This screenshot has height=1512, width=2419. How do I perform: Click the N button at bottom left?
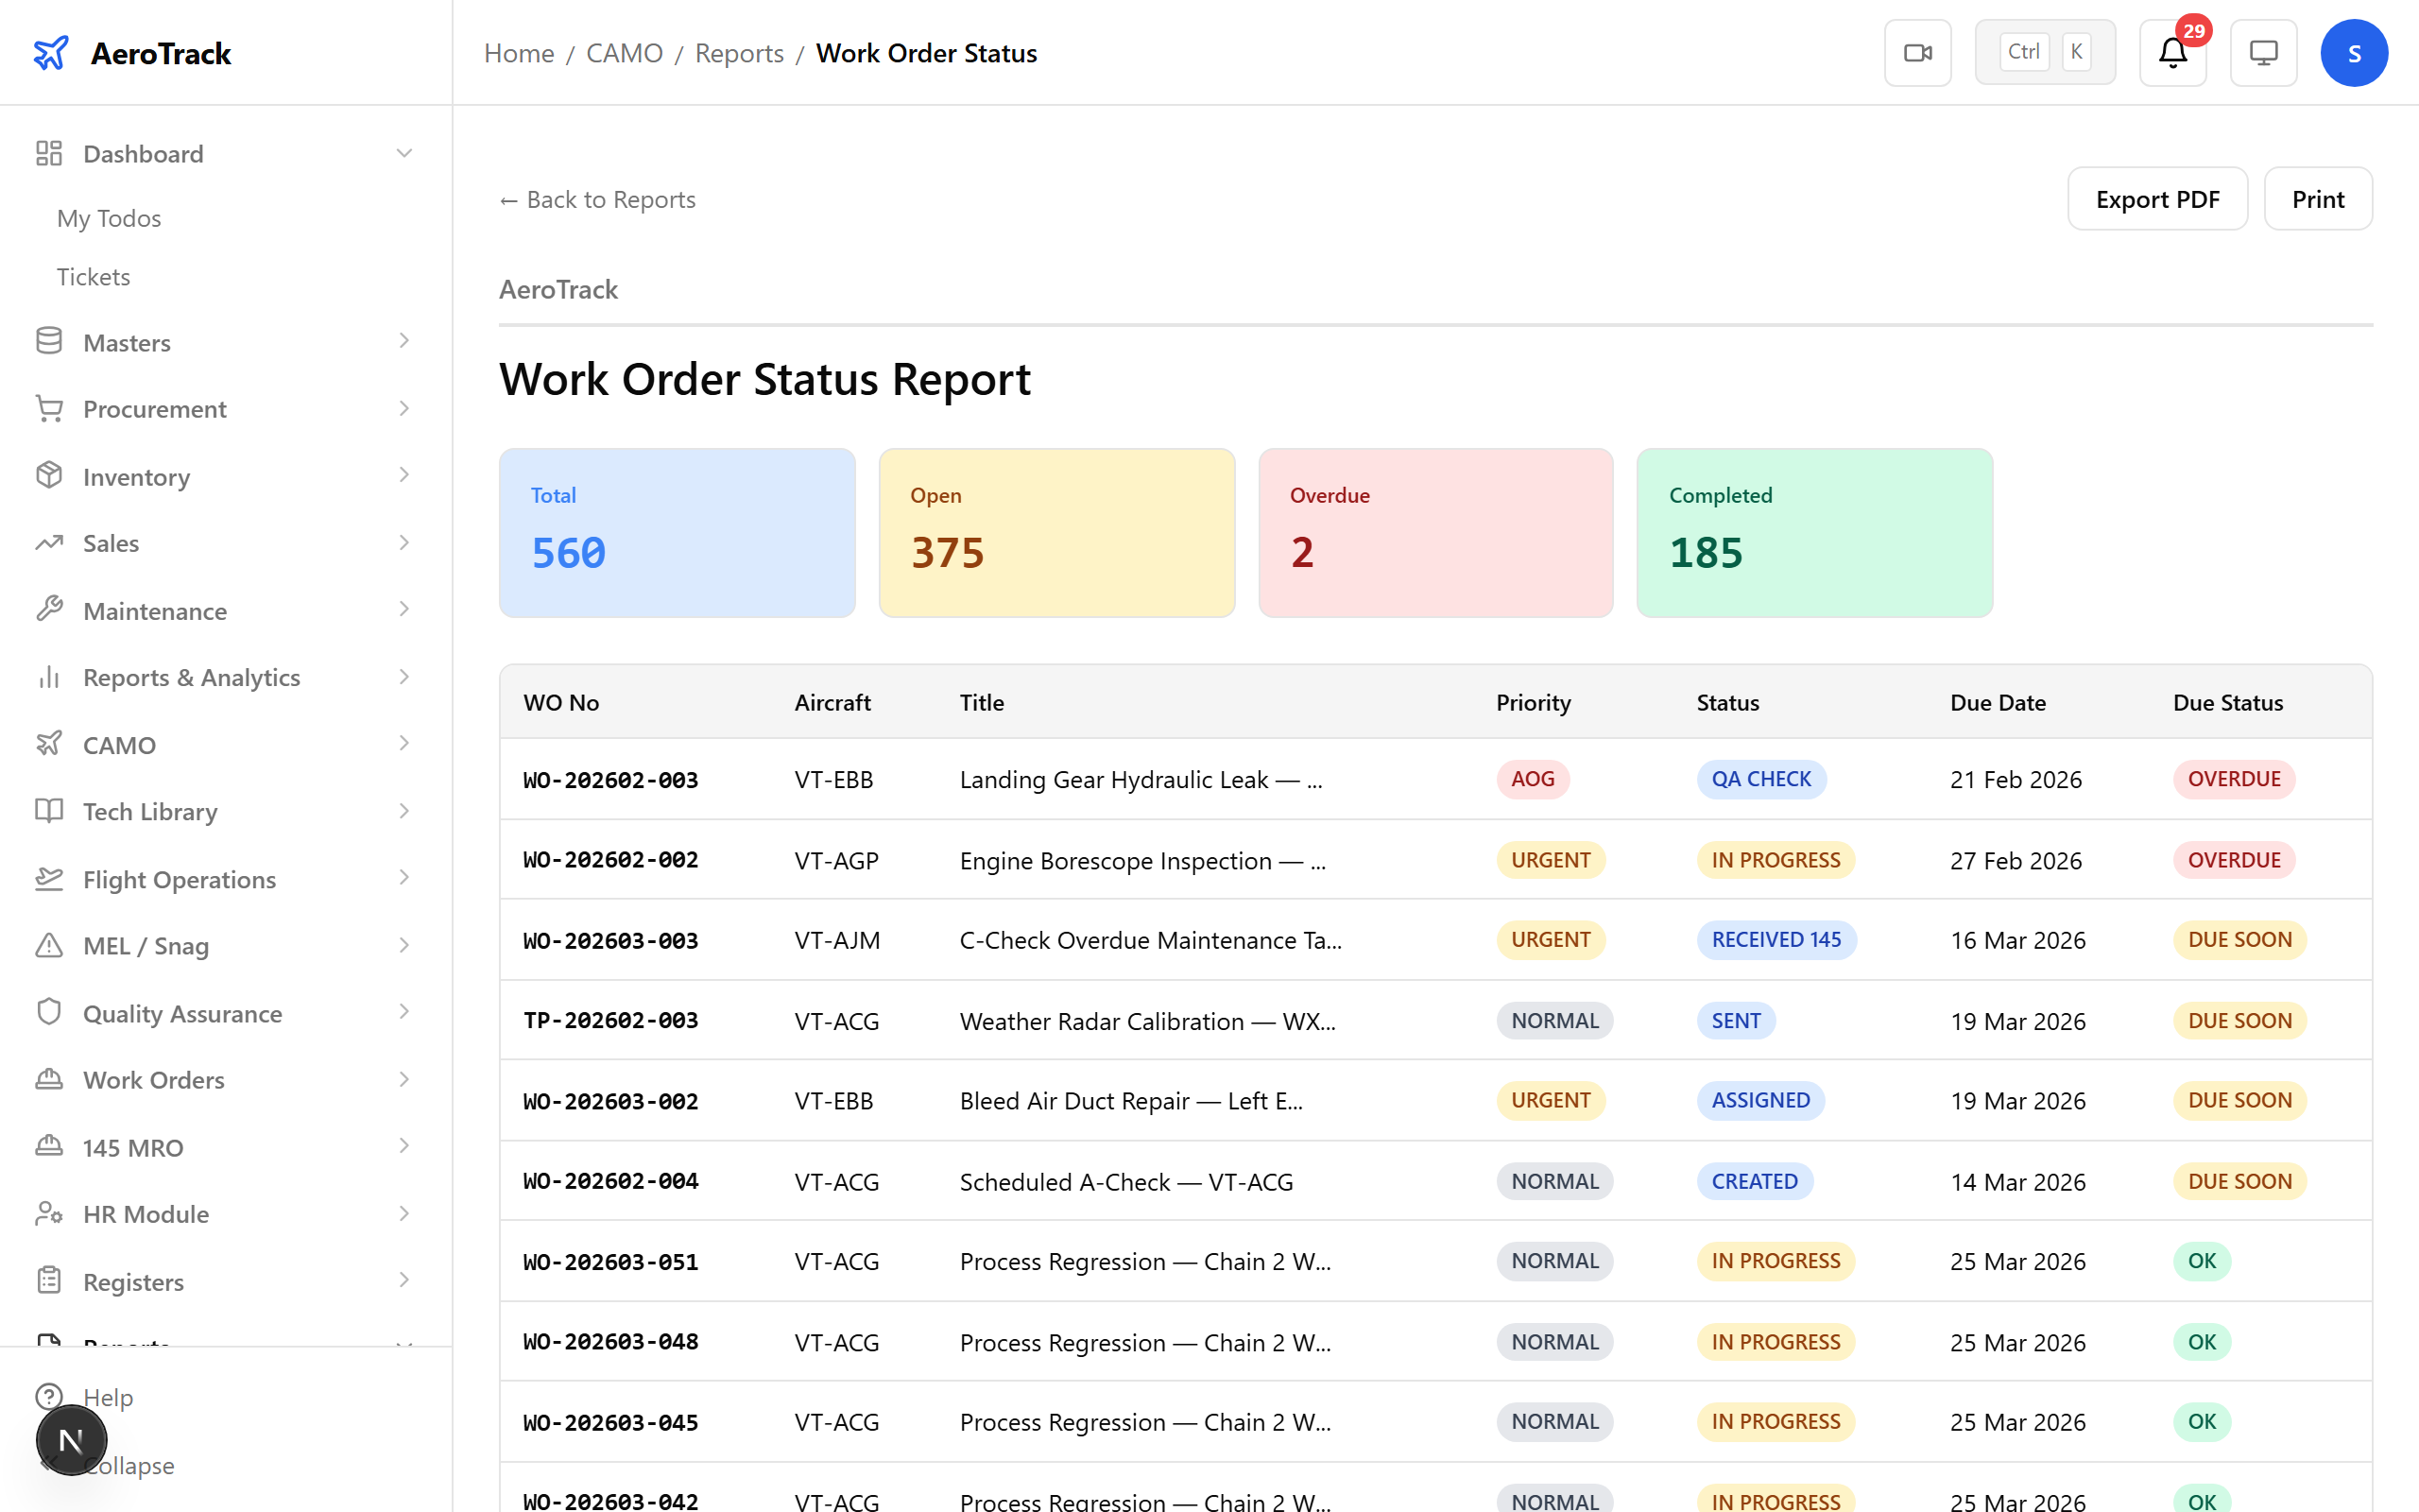pos(70,1440)
